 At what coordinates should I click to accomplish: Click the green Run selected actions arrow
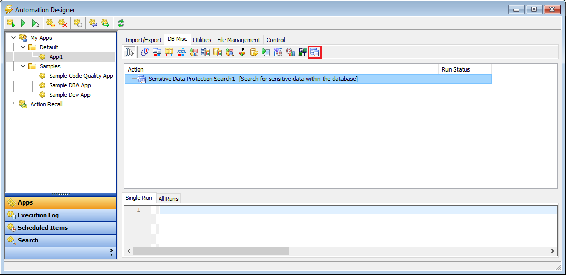pyautogui.click(x=23, y=23)
